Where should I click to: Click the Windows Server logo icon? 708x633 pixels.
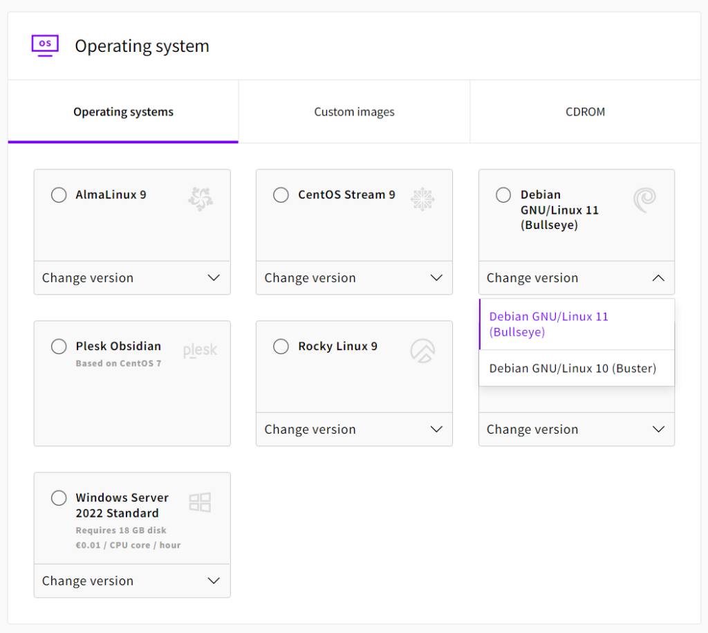click(x=200, y=502)
